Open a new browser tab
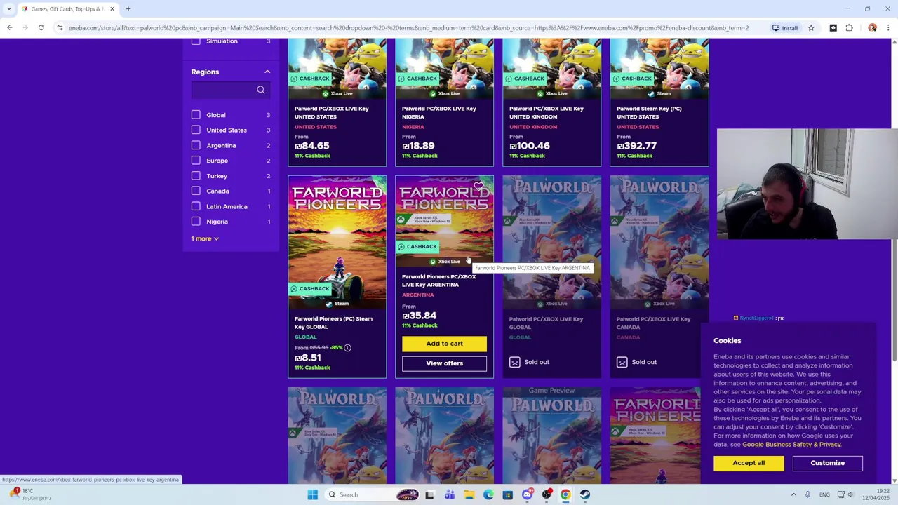 (x=128, y=8)
